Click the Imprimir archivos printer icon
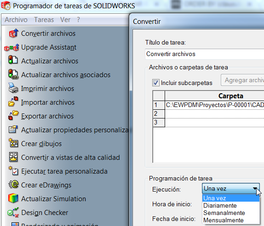Image resolution: width=264 pixels, height=226 pixels. click(x=13, y=88)
